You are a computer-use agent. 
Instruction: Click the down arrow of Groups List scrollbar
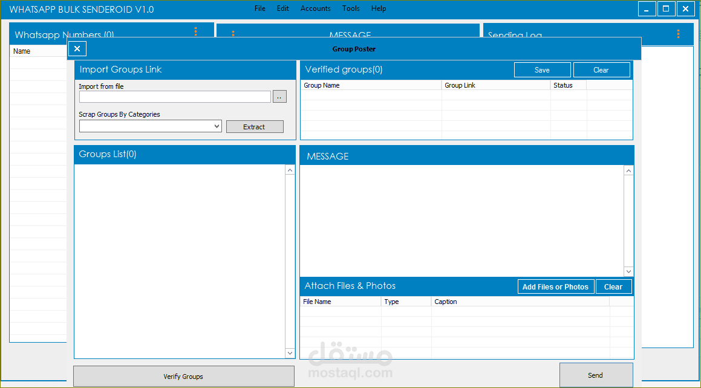point(290,353)
